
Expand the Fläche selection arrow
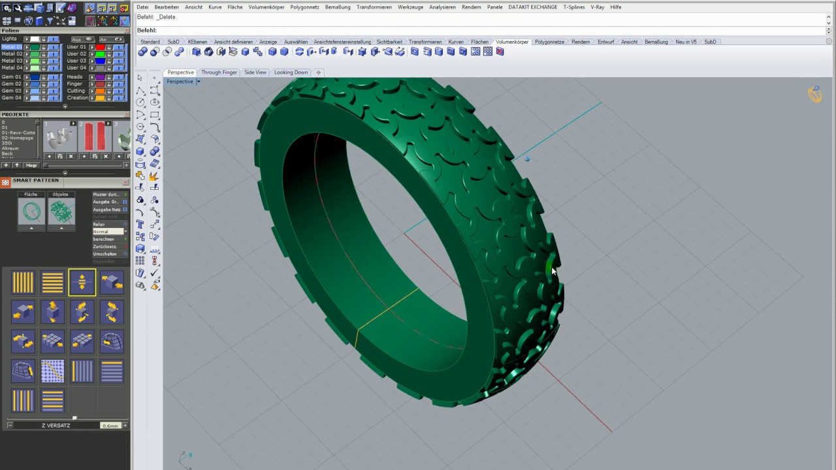click(x=31, y=228)
